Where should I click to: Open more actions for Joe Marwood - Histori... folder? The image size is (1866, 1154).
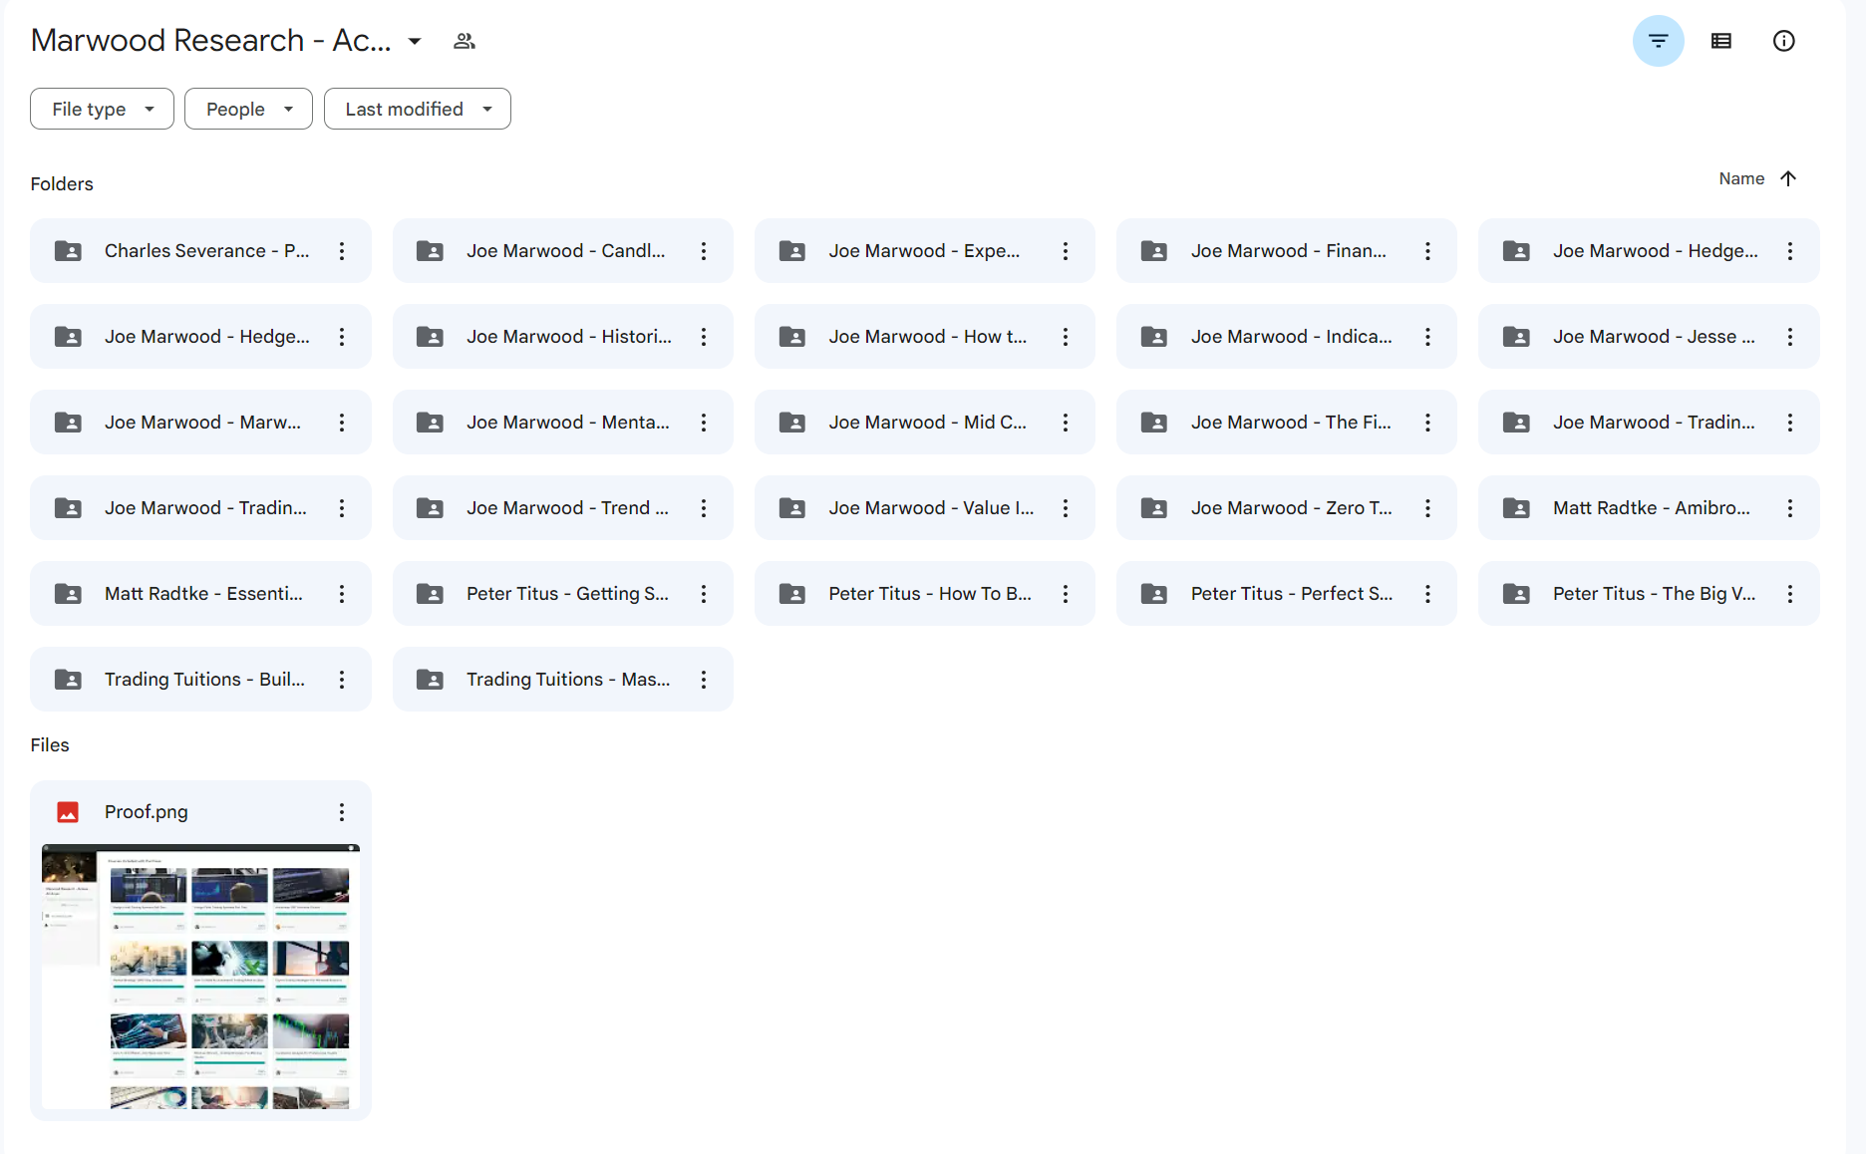tap(704, 337)
